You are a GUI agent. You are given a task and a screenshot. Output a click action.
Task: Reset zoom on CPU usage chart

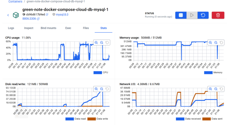click(x=107, y=42)
